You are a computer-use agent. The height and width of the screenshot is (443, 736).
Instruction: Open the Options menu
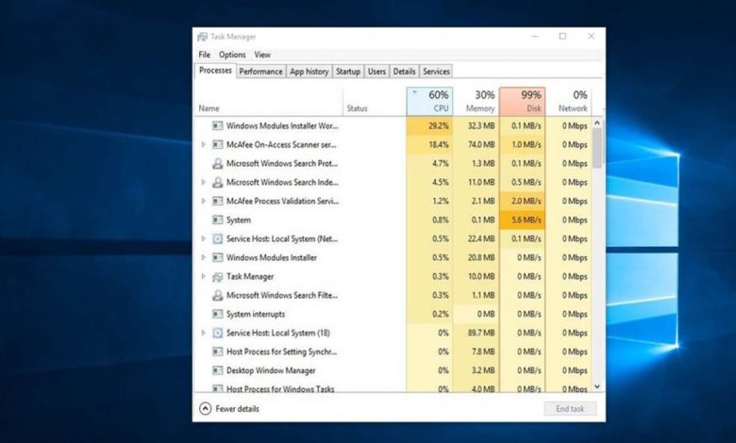click(x=232, y=55)
